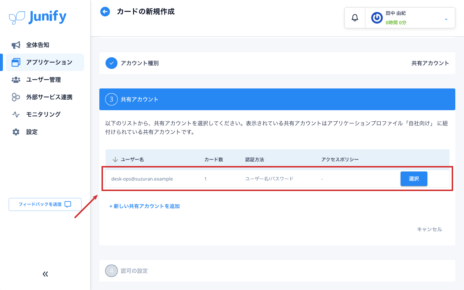This screenshot has width=464, height=290.
Task: Click the pulse icon for モニタリング
Action: point(16,115)
